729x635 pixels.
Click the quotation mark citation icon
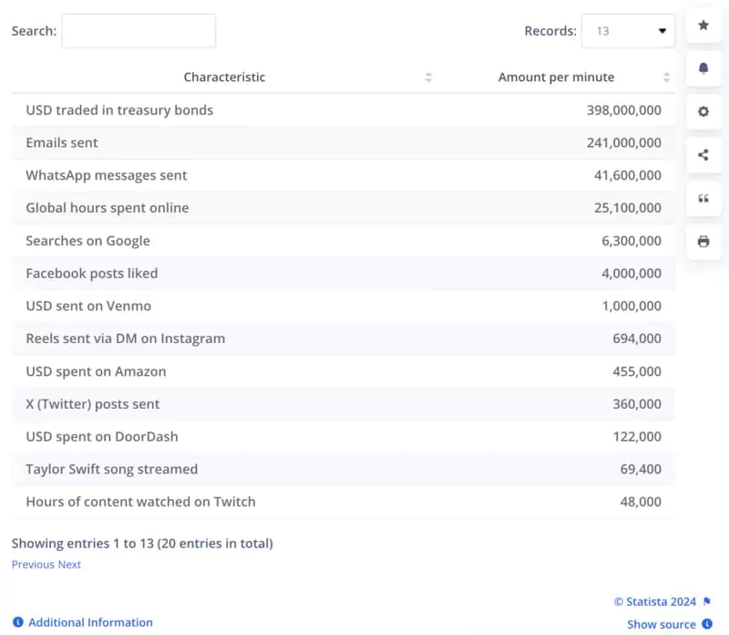tap(703, 198)
